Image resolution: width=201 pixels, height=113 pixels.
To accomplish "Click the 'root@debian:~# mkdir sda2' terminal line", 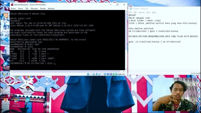I will point(24,44).
